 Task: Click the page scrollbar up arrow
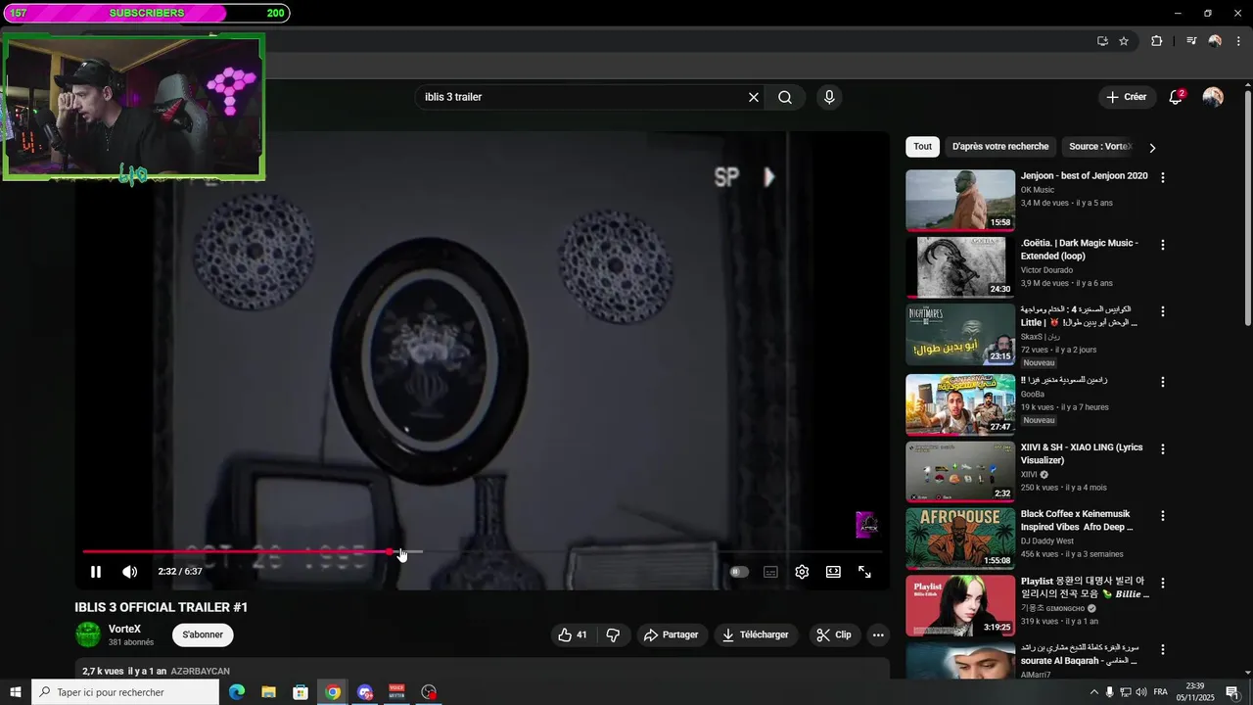(x=1247, y=85)
